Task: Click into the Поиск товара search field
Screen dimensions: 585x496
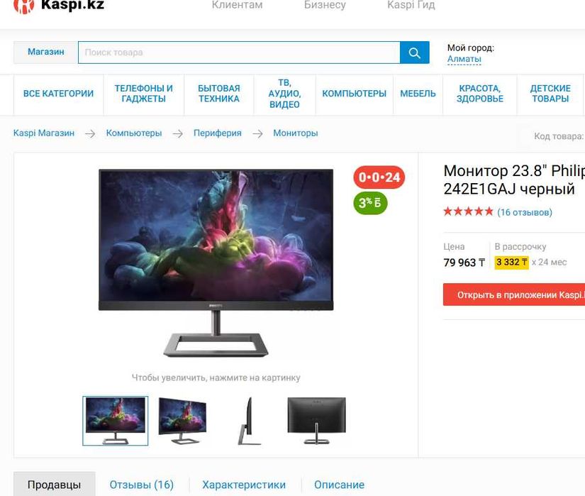Action: 239,53
